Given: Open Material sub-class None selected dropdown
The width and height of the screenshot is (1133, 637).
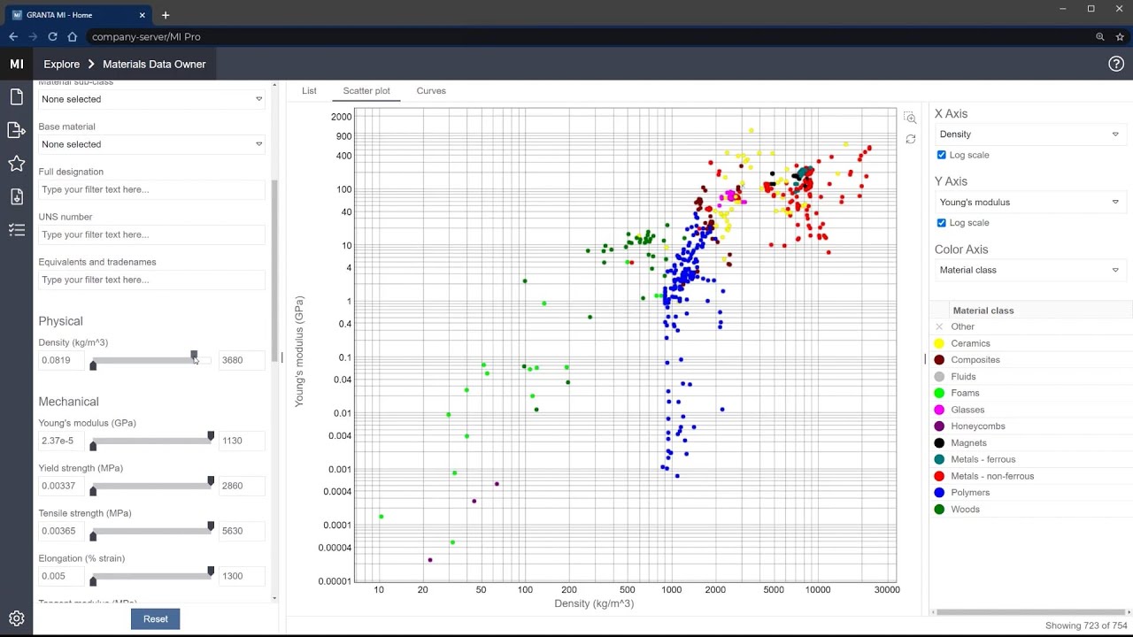Looking at the screenshot, I should (151, 99).
